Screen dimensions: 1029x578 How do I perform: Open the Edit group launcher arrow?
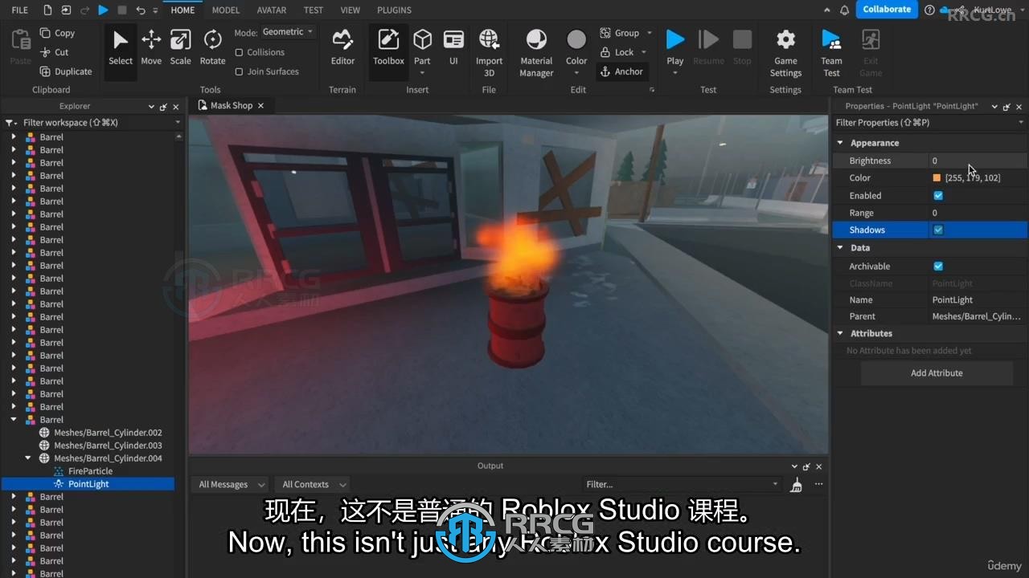point(652,90)
